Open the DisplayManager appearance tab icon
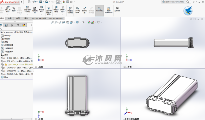The width and height of the screenshot is (205, 120). [x=24, y=25]
